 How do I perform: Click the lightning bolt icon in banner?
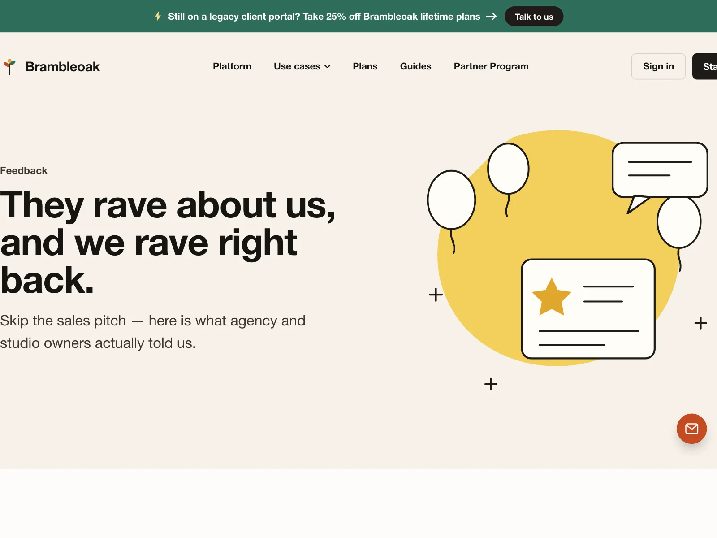(x=158, y=17)
